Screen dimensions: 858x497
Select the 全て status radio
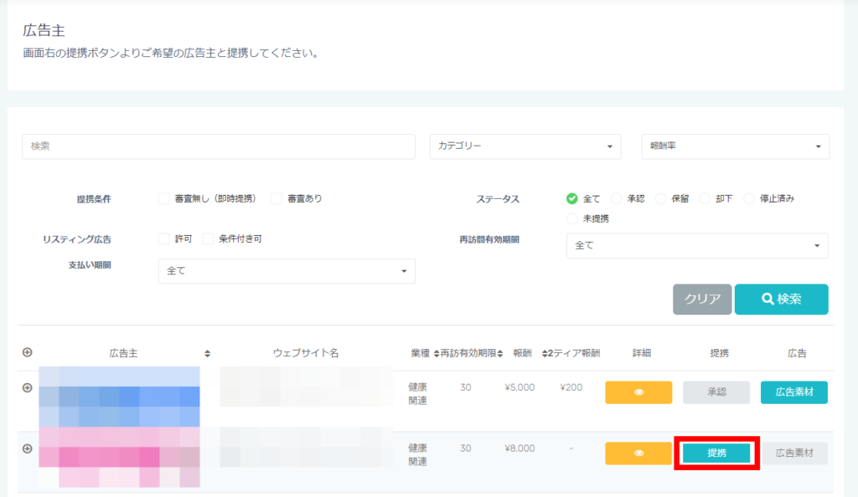(x=571, y=198)
